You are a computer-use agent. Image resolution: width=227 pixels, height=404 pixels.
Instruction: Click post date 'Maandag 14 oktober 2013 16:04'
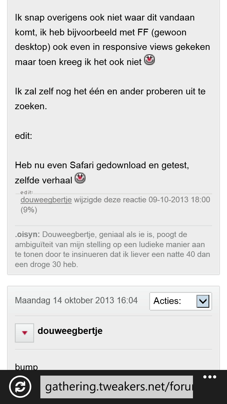click(76, 300)
